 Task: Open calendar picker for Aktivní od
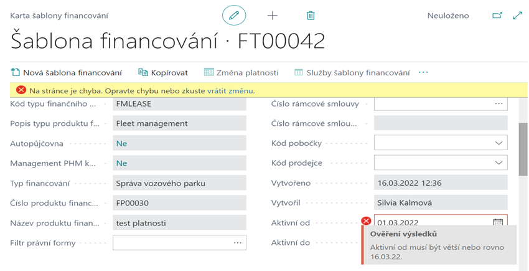[x=498, y=222]
